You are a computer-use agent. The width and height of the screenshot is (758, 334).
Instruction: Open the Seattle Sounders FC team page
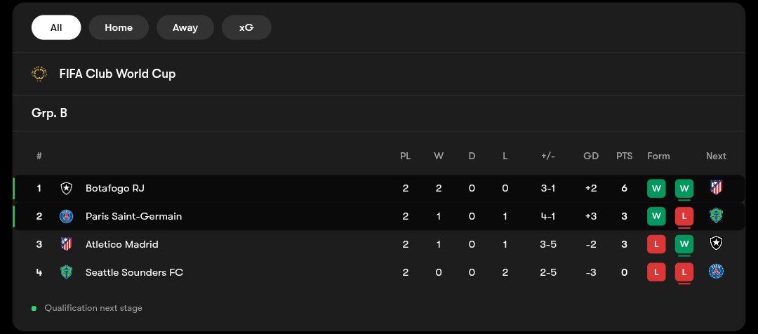(134, 272)
